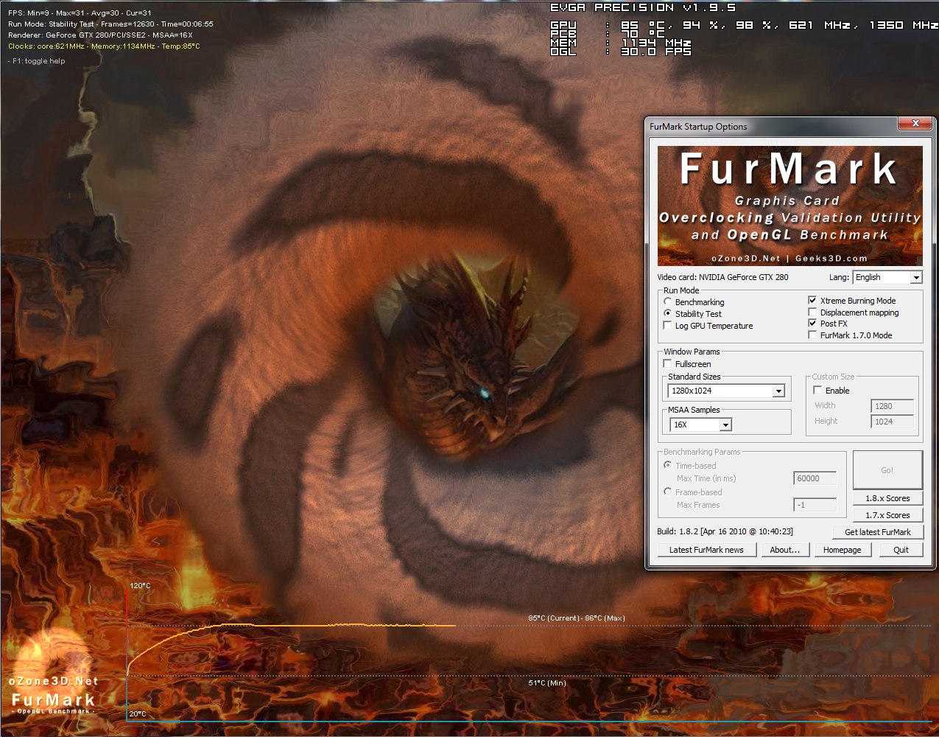
Task: Check the Fullscreen option
Action: 668,364
